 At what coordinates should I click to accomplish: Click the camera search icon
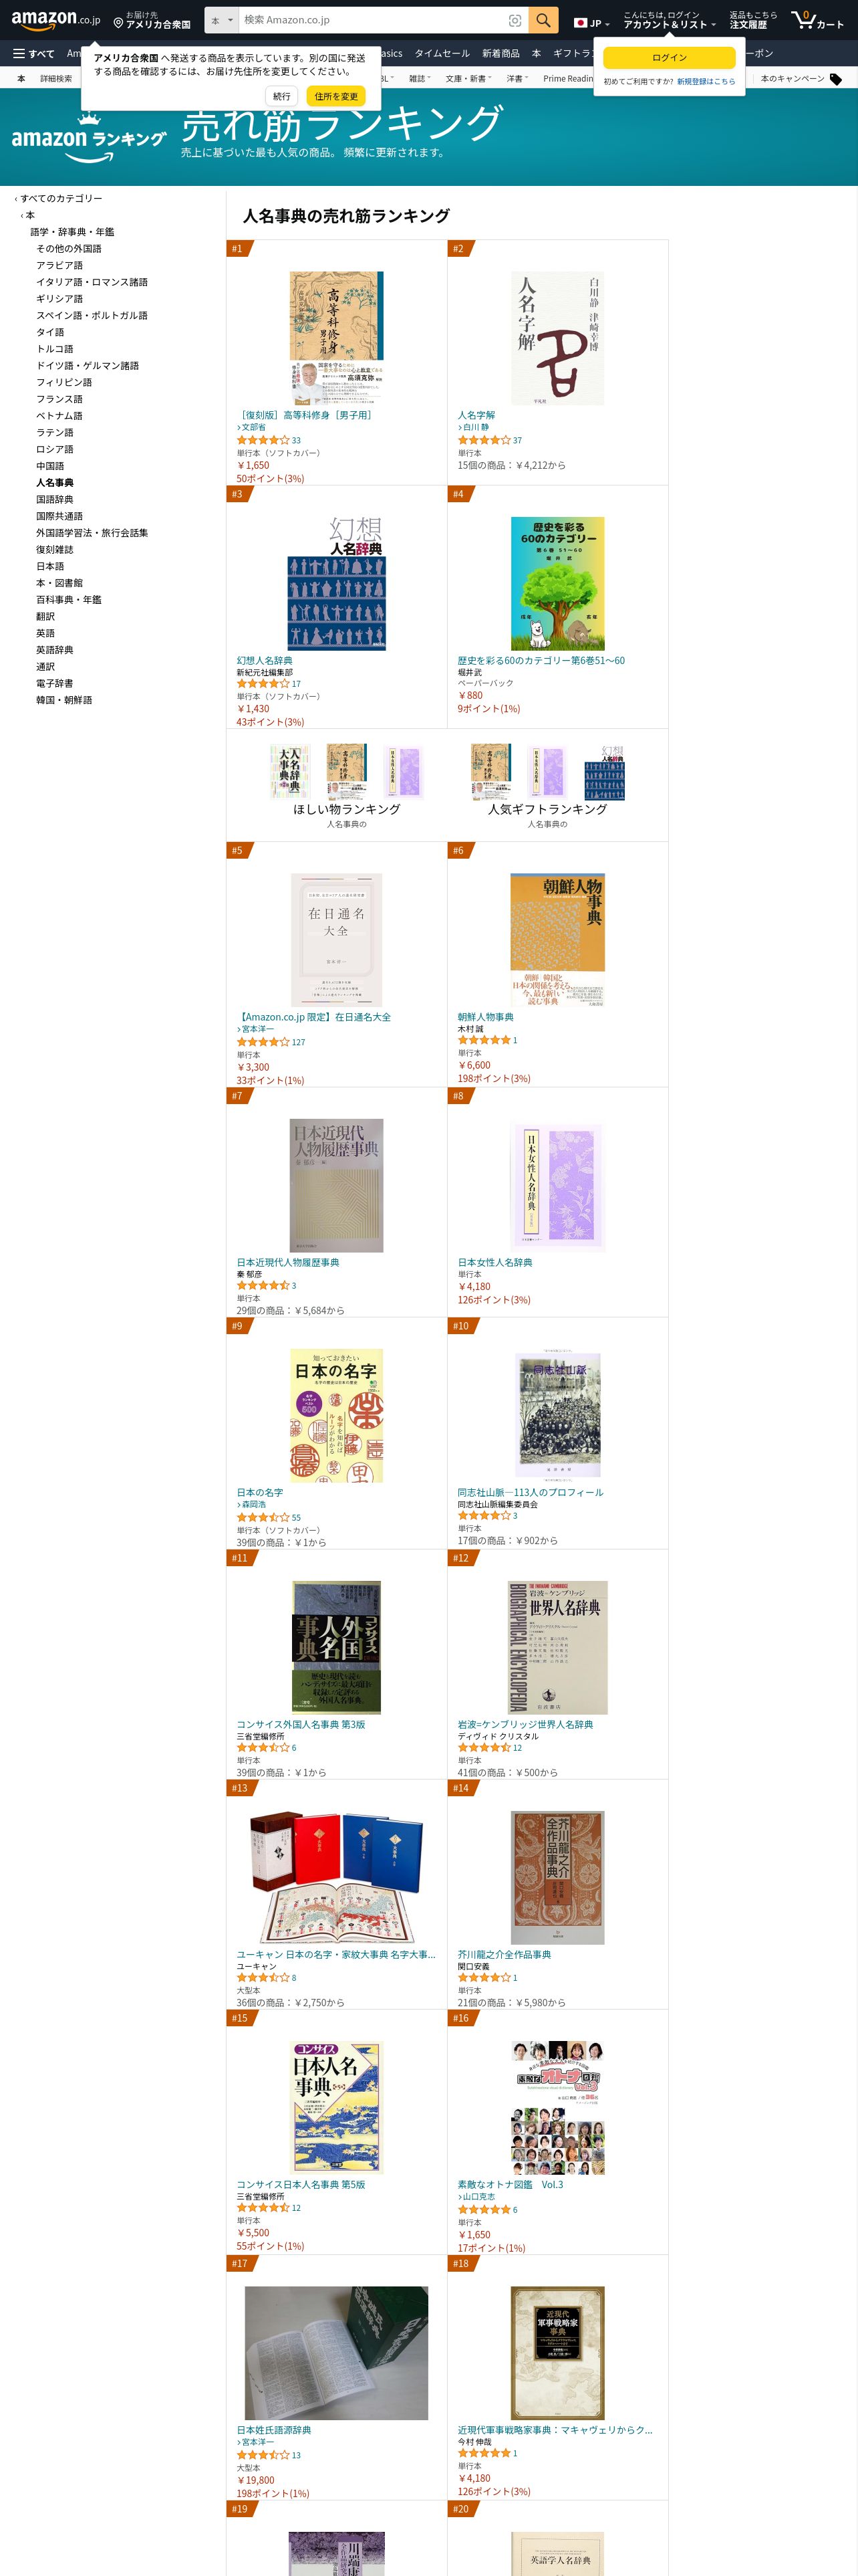pyautogui.click(x=515, y=20)
